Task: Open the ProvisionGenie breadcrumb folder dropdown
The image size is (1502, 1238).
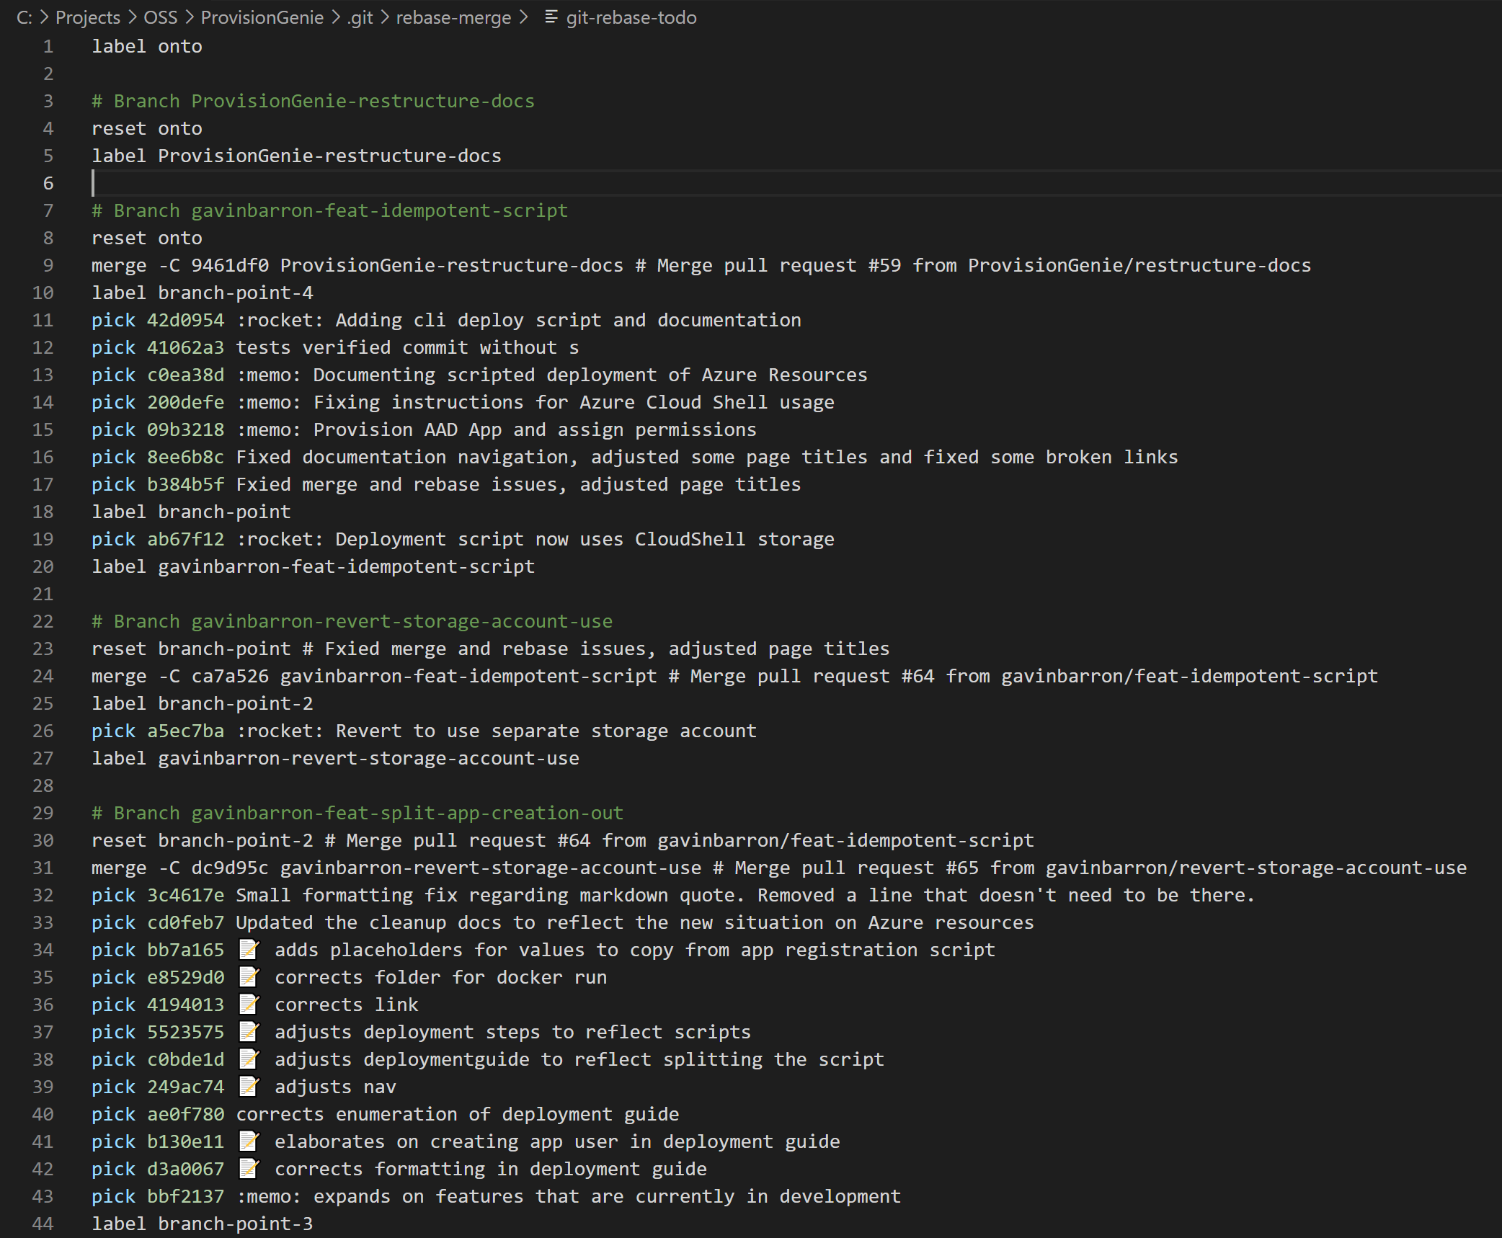Action: (262, 17)
